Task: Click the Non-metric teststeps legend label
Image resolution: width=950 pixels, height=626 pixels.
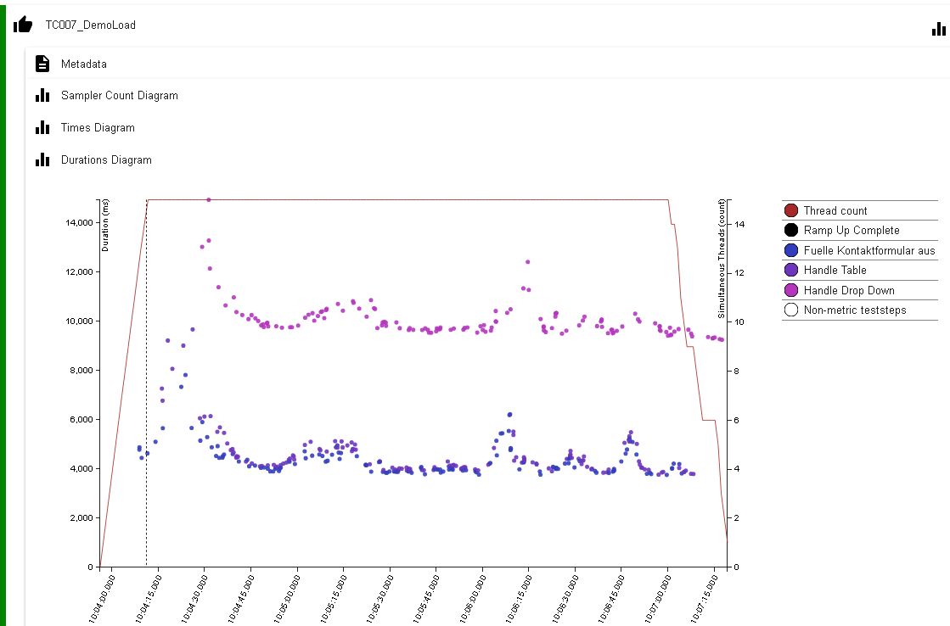Action: (855, 310)
